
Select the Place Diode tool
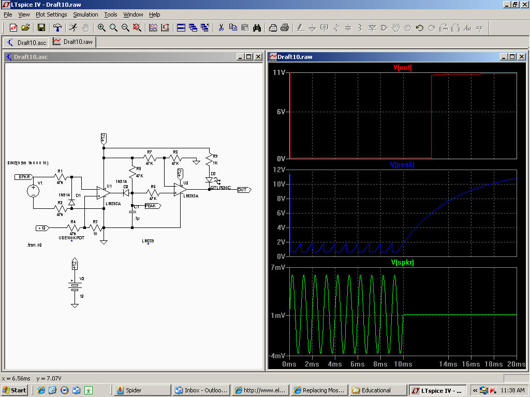(x=372, y=28)
